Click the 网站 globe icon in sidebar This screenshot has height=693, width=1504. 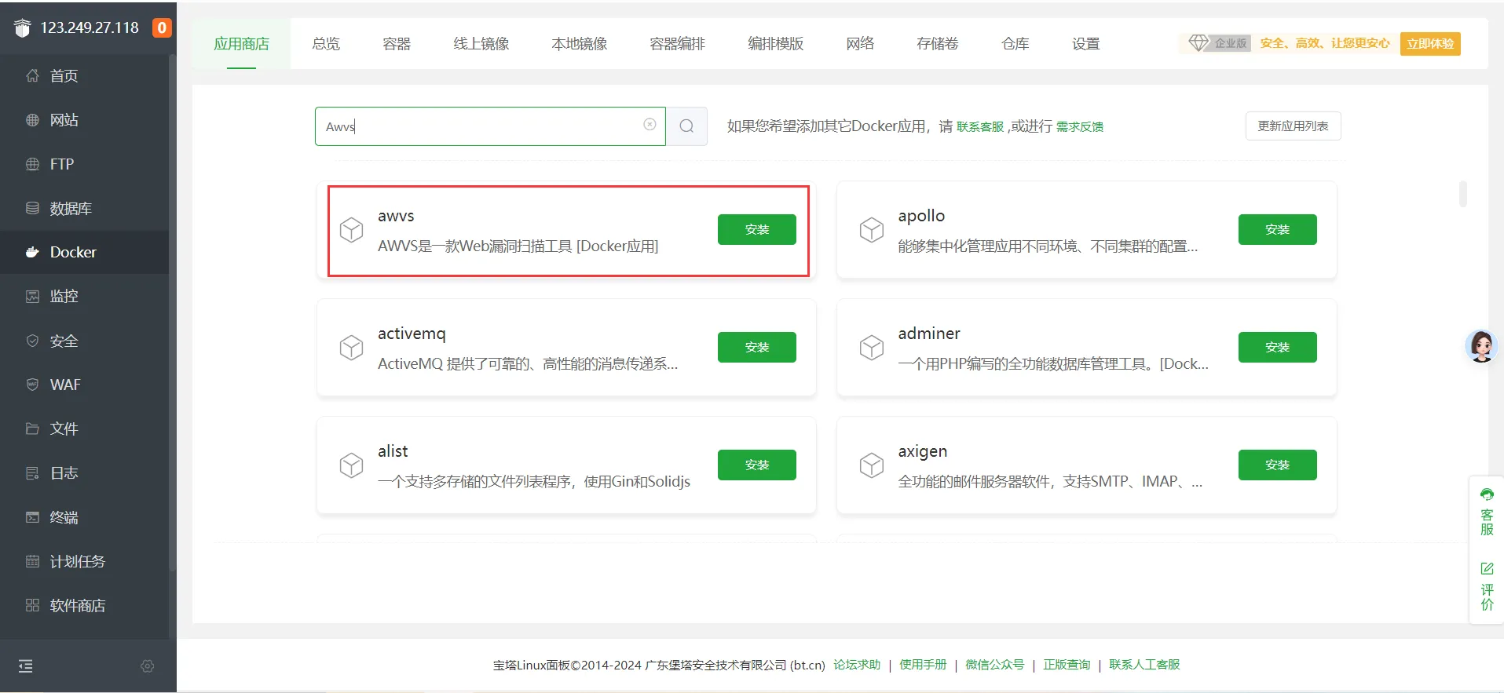[32, 120]
